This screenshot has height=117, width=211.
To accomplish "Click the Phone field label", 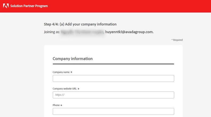I will coord(56,105).
